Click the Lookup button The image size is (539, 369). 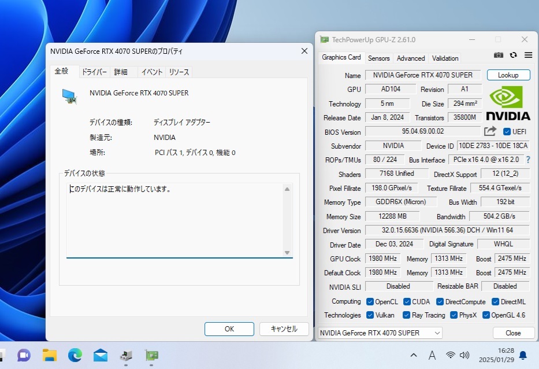[508, 75]
